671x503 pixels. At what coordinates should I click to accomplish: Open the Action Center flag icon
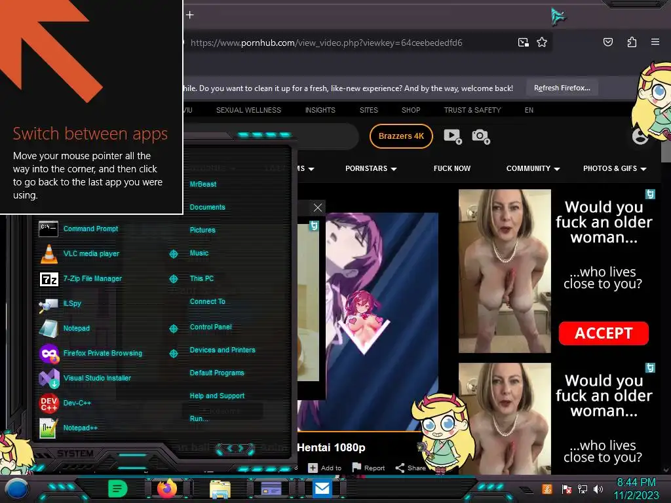click(566, 489)
